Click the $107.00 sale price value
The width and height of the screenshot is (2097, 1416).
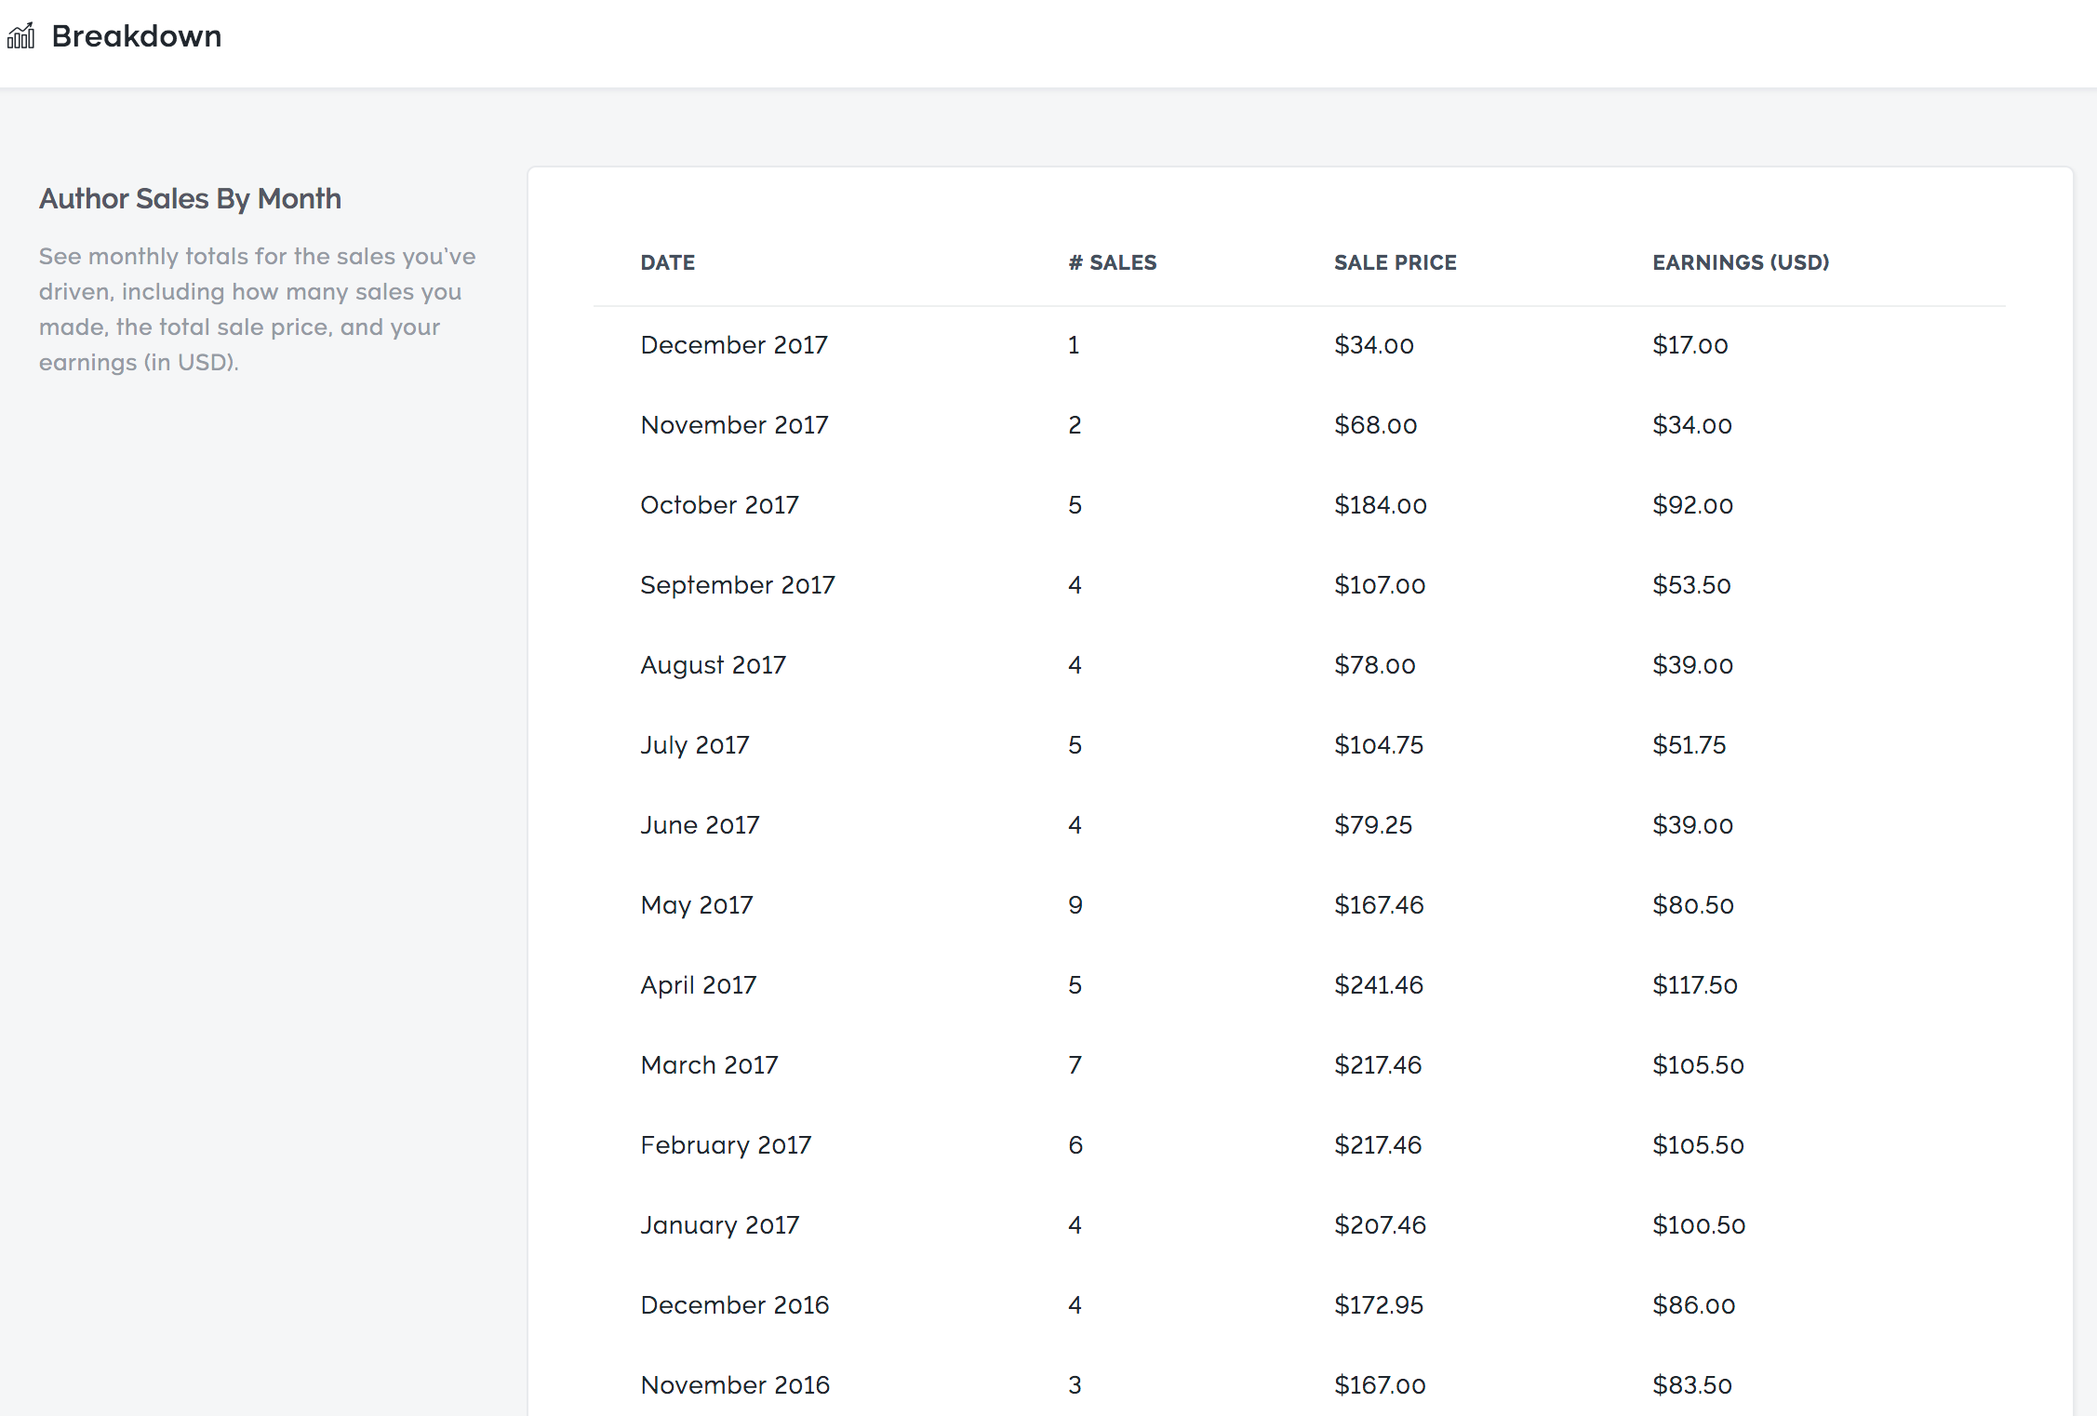coord(1380,585)
